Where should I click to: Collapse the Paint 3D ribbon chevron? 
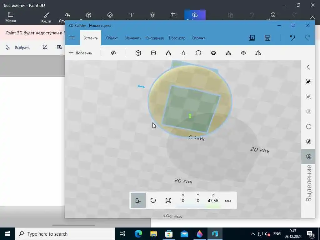click(312, 17)
